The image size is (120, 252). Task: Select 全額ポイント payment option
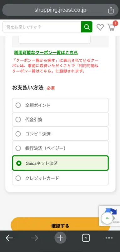(x=60, y=105)
